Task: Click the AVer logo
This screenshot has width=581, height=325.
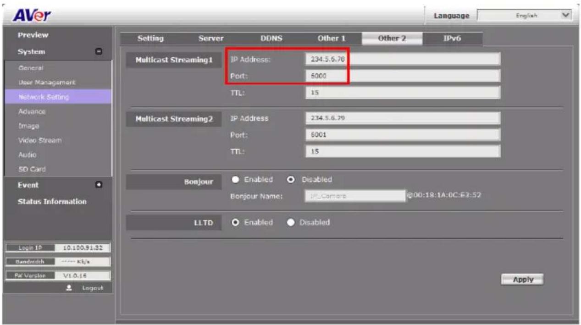Action: (x=33, y=17)
